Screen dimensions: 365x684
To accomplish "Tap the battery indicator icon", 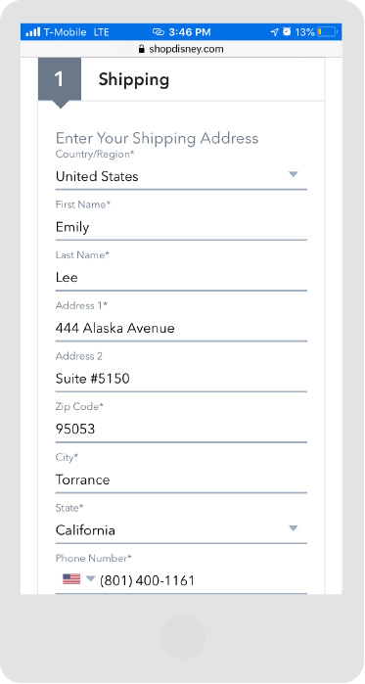I will tap(327, 32).
